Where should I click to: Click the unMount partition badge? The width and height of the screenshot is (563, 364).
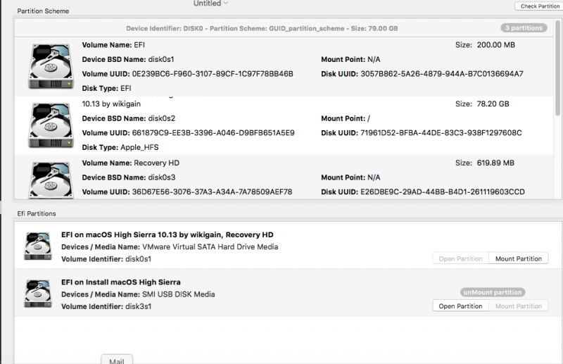coord(493,292)
